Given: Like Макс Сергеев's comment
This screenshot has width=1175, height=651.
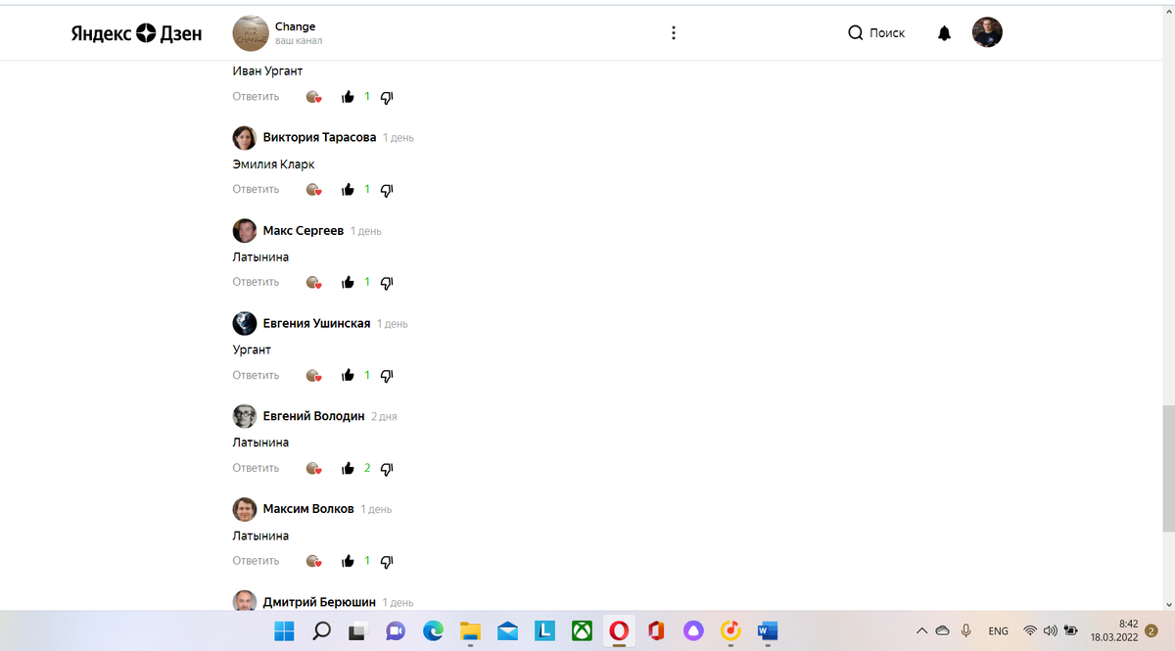Looking at the screenshot, I should point(348,282).
